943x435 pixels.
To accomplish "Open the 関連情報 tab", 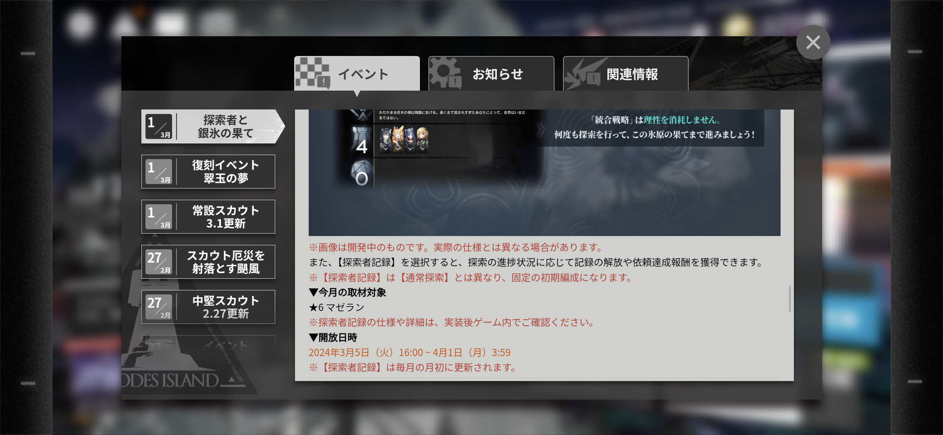I will 625,73.
